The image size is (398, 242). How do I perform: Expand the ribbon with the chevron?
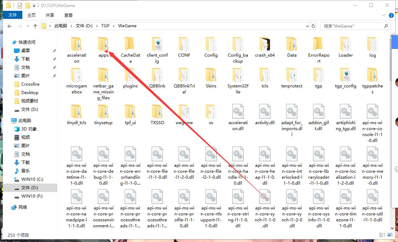point(384,15)
